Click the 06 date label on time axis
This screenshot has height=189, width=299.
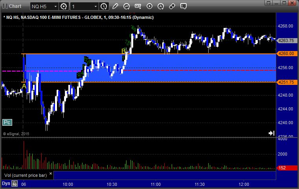[x=24, y=184]
